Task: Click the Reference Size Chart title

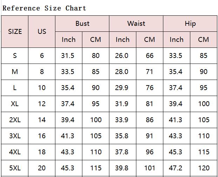Action: [45, 8]
